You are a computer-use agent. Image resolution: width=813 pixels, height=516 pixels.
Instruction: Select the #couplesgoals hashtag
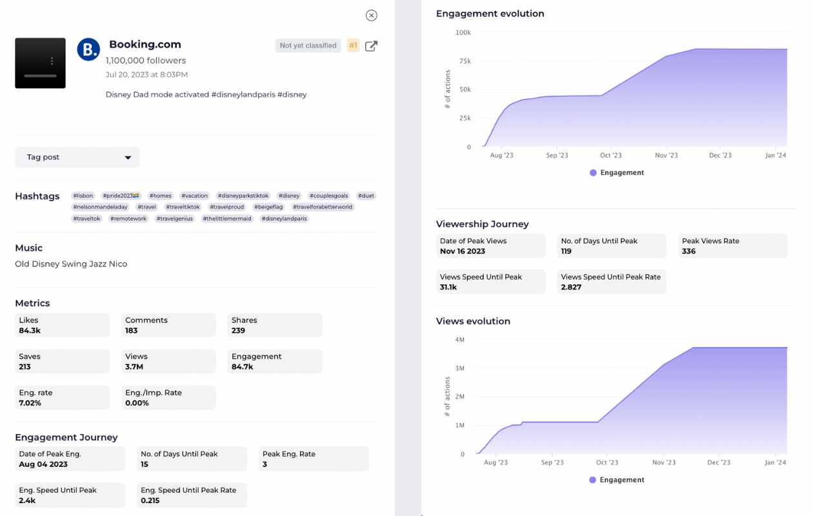[x=329, y=195]
